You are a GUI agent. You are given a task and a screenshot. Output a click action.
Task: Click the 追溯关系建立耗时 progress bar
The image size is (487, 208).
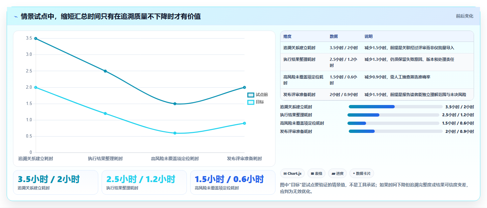(x=396, y=107)
